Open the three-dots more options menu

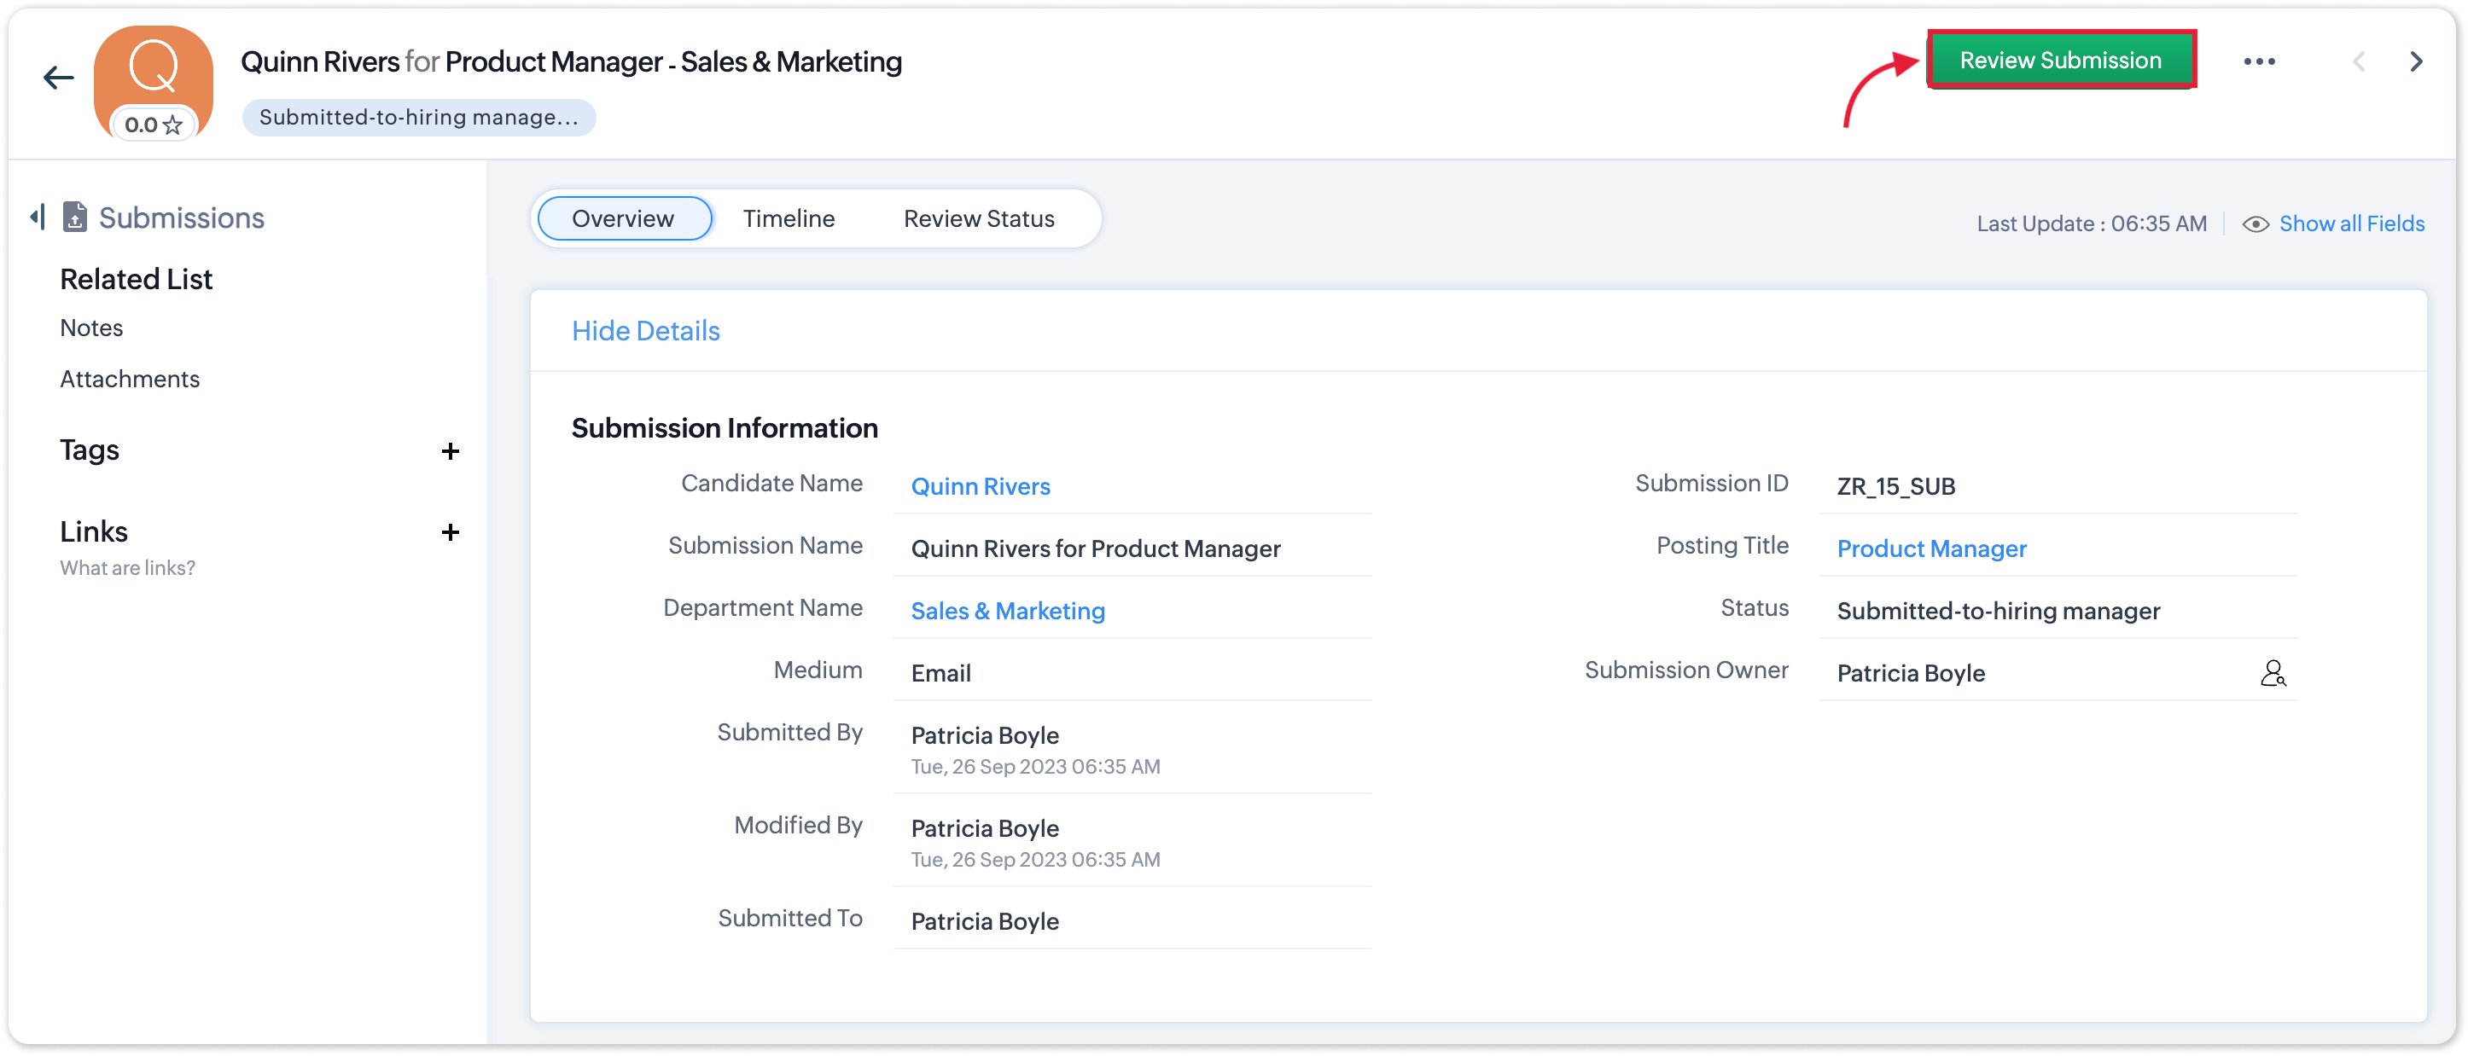2258,61
